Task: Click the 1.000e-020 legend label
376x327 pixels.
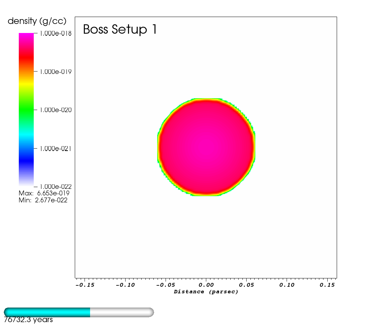Action: (x=56, y=110)
